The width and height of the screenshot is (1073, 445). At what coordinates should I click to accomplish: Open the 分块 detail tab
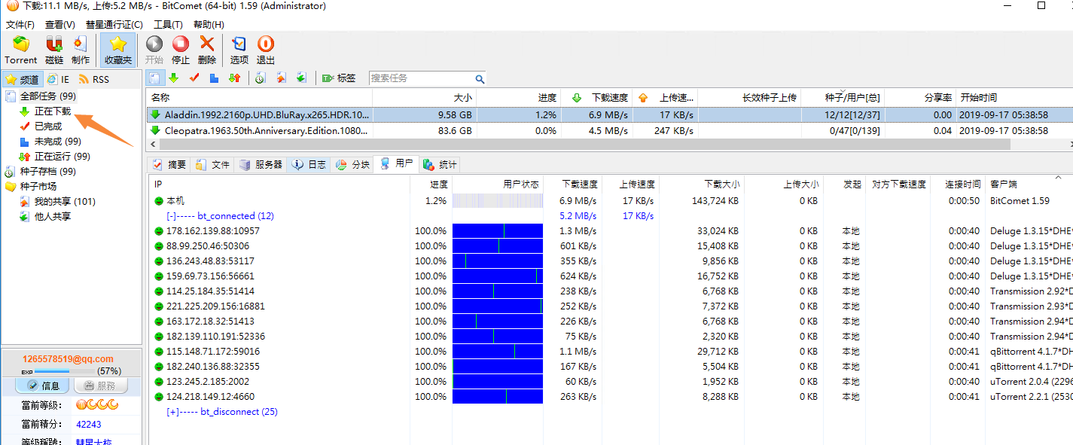tap(352, 164)
